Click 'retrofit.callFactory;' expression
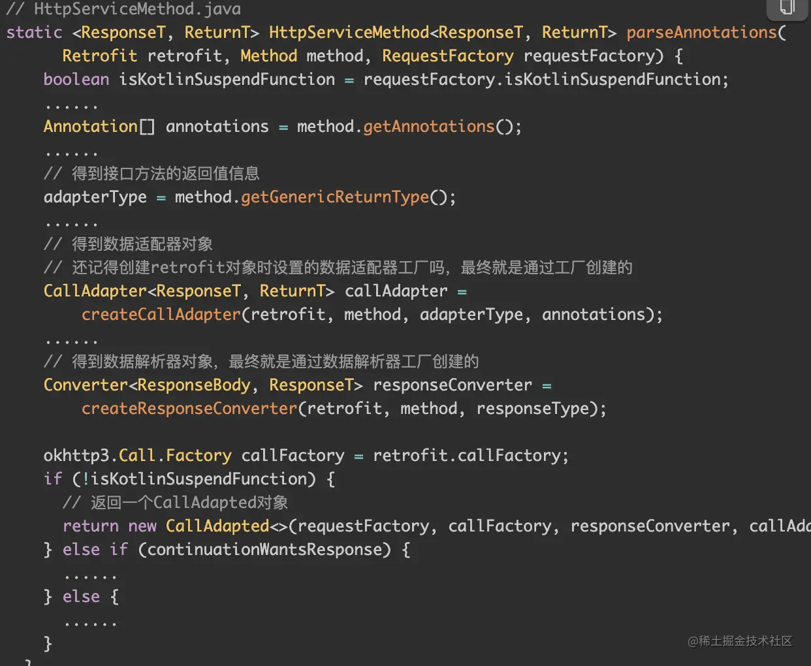Screen dimensions: 811x666 click(x=471, y=456)
